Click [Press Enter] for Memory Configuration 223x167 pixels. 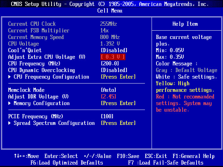click(x=118, y=103)
